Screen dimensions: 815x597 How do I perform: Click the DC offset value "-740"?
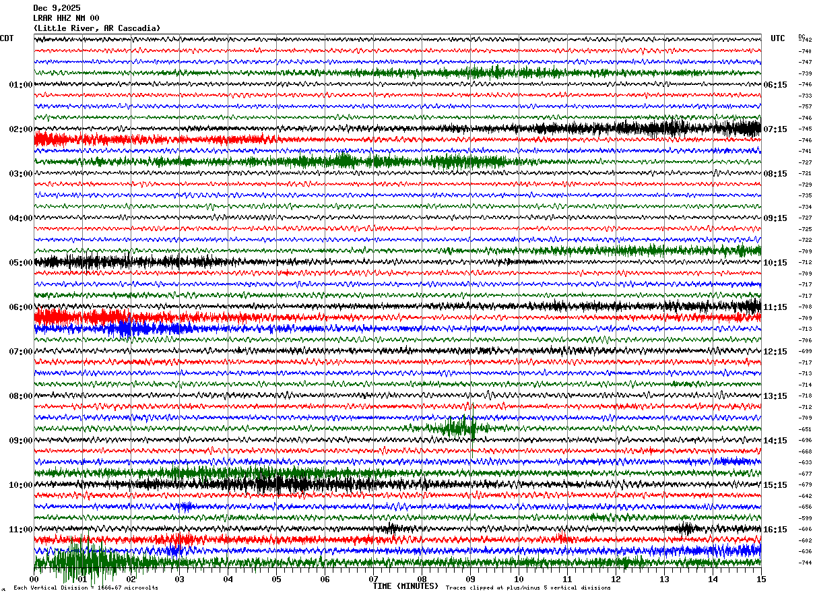coord(805,51)
